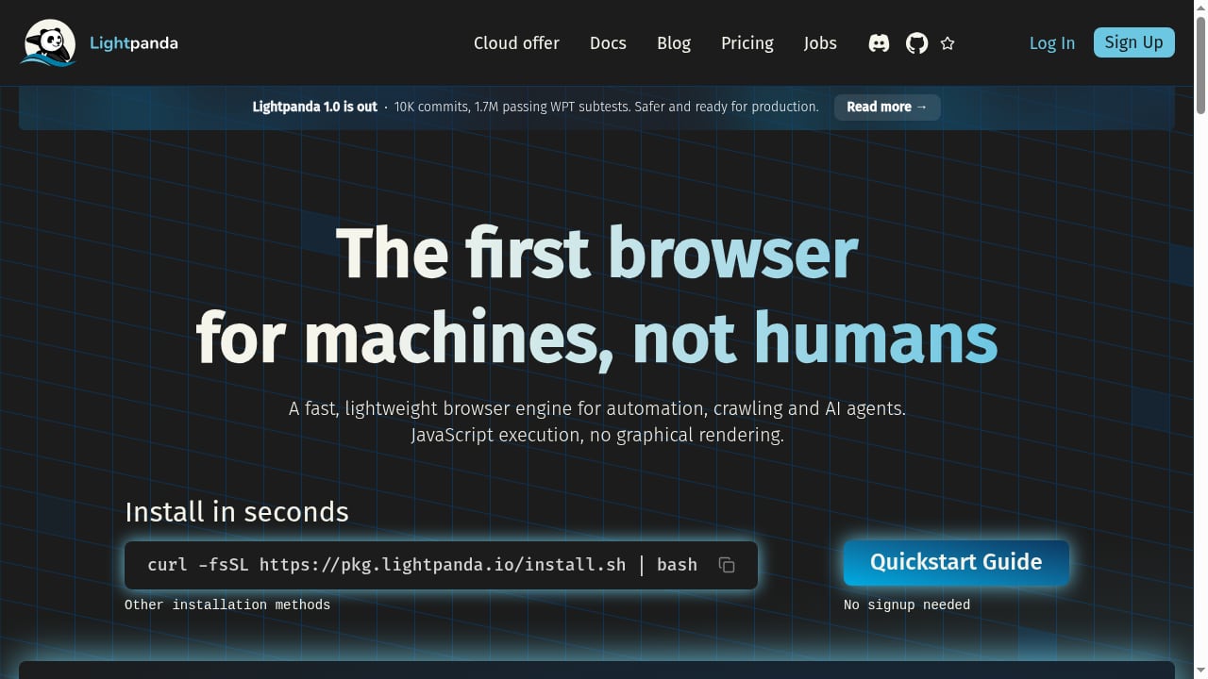Open the Blog page
Image resolution: width=1208 pixels, height=679 pixels.
tap(674, 43)
